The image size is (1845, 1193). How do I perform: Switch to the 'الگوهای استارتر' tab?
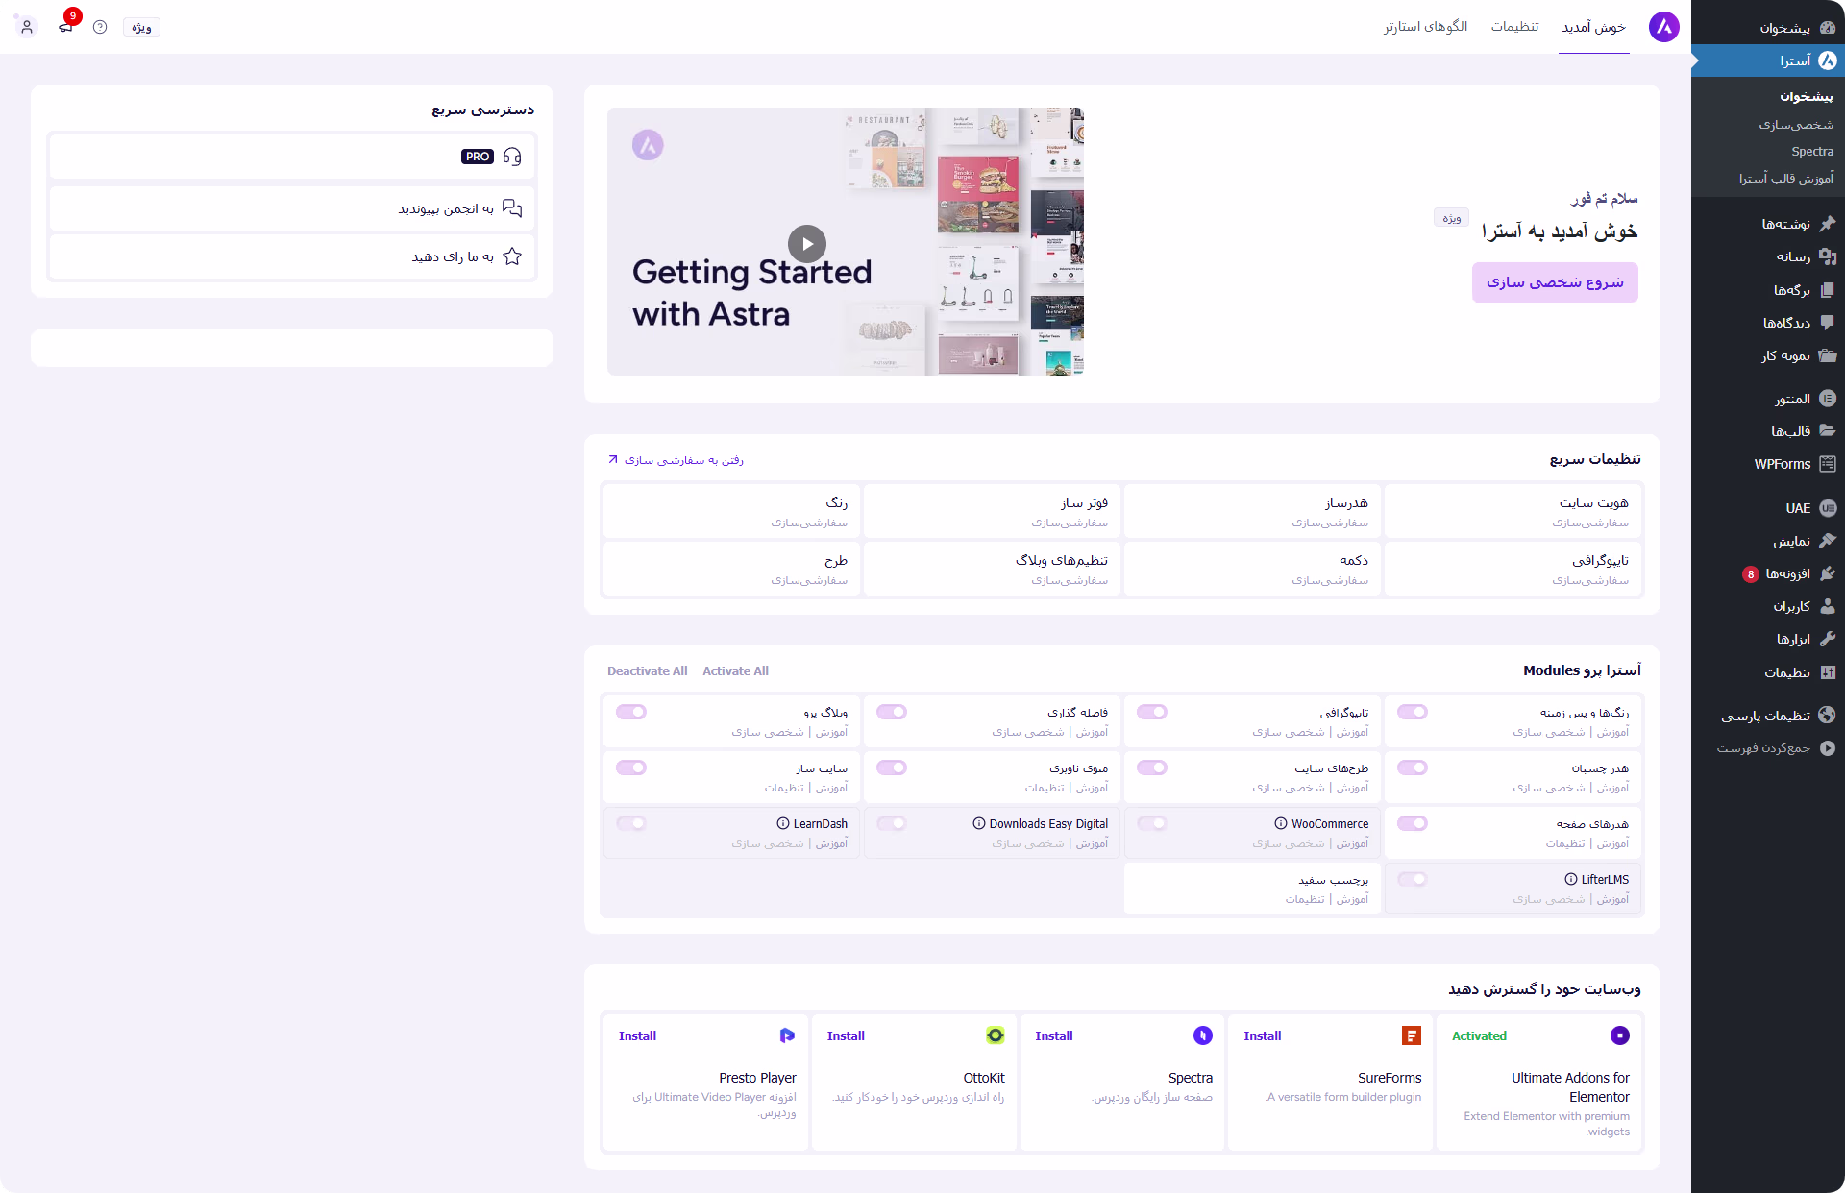coord(1426,27)
